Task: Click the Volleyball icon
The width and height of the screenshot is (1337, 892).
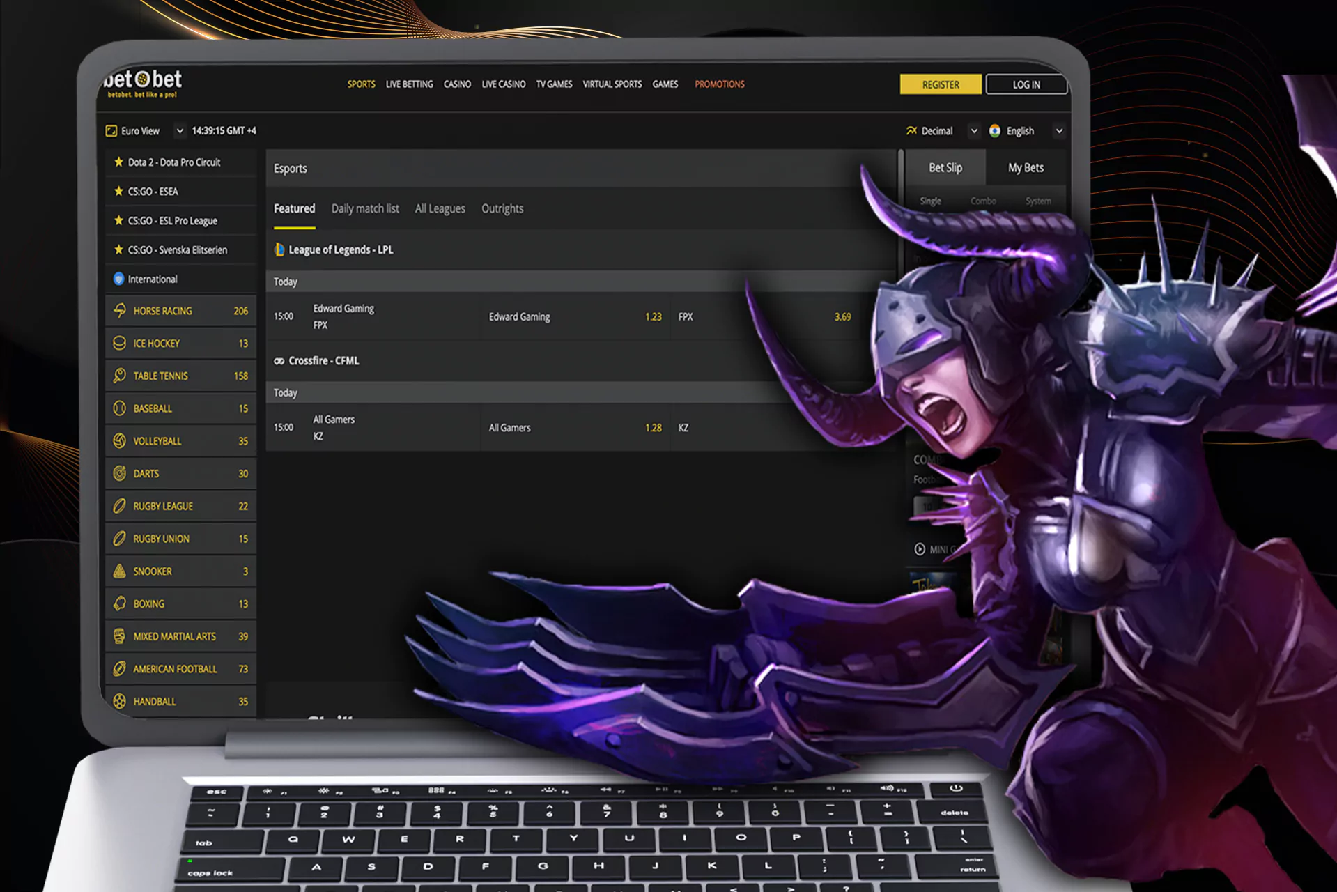Action: [120, 440]
